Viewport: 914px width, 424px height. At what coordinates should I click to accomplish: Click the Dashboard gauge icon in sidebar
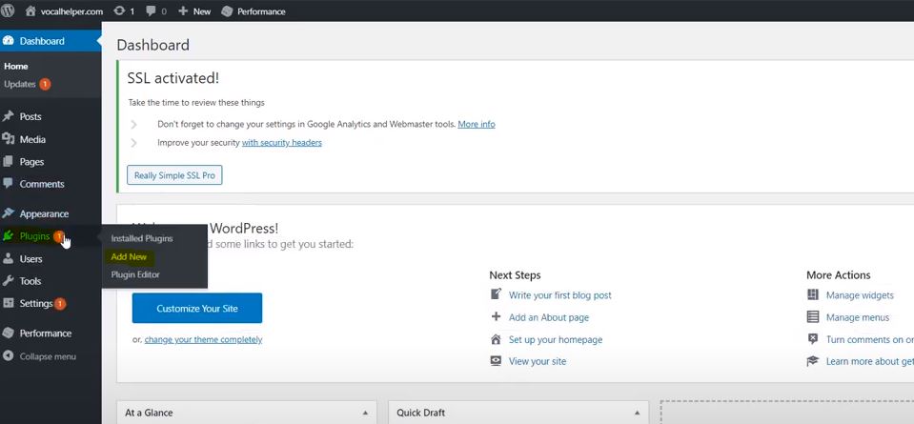9,41
